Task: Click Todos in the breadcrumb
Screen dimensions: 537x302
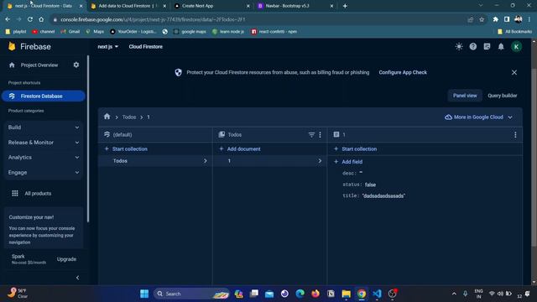Action: [x=129, y=117]
